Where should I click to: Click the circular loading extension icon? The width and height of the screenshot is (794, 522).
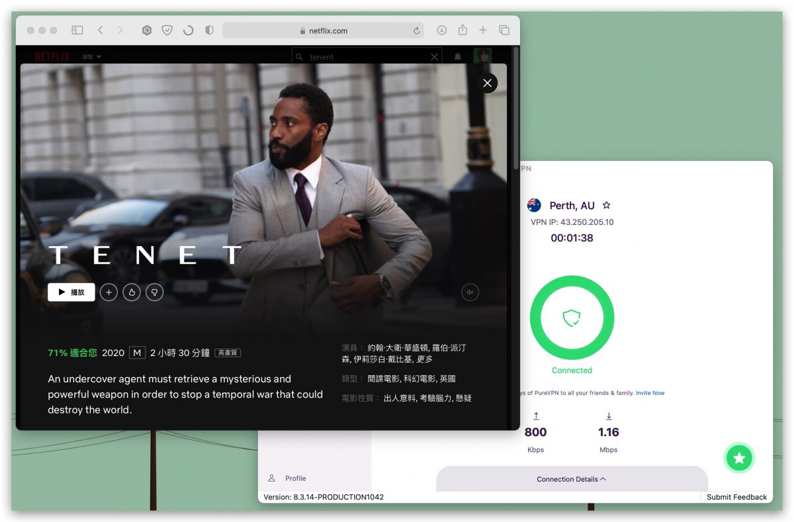click(x=189, y=30)
